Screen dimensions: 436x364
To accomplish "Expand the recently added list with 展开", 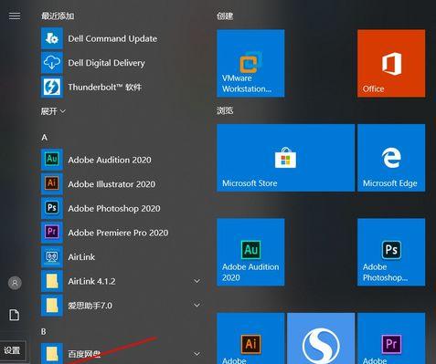I will pos(53,111).
